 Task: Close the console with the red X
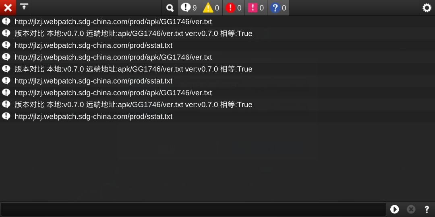click(x=8, y=8)
